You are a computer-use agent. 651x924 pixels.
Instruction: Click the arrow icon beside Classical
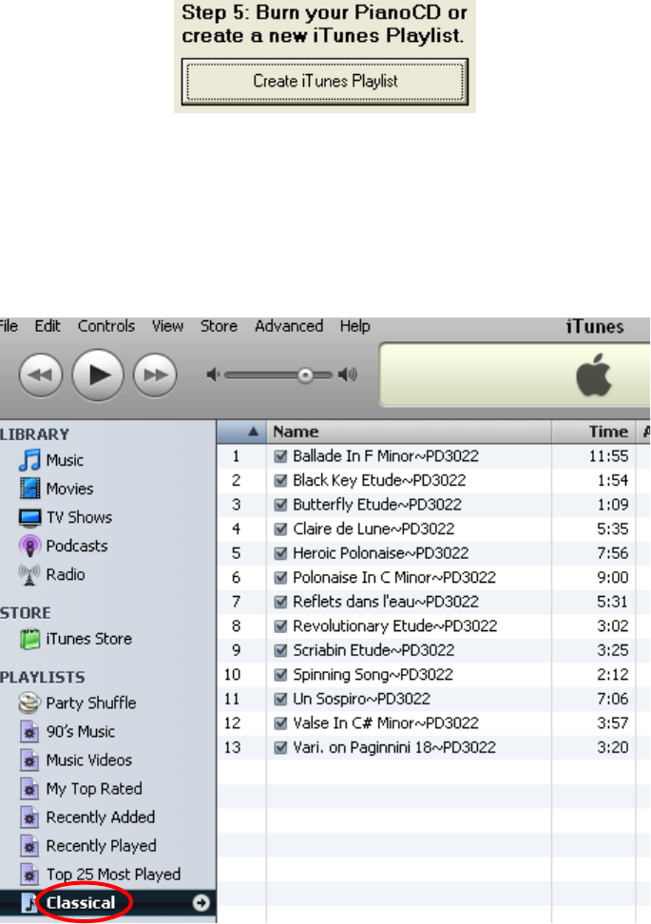pos(201,903)
